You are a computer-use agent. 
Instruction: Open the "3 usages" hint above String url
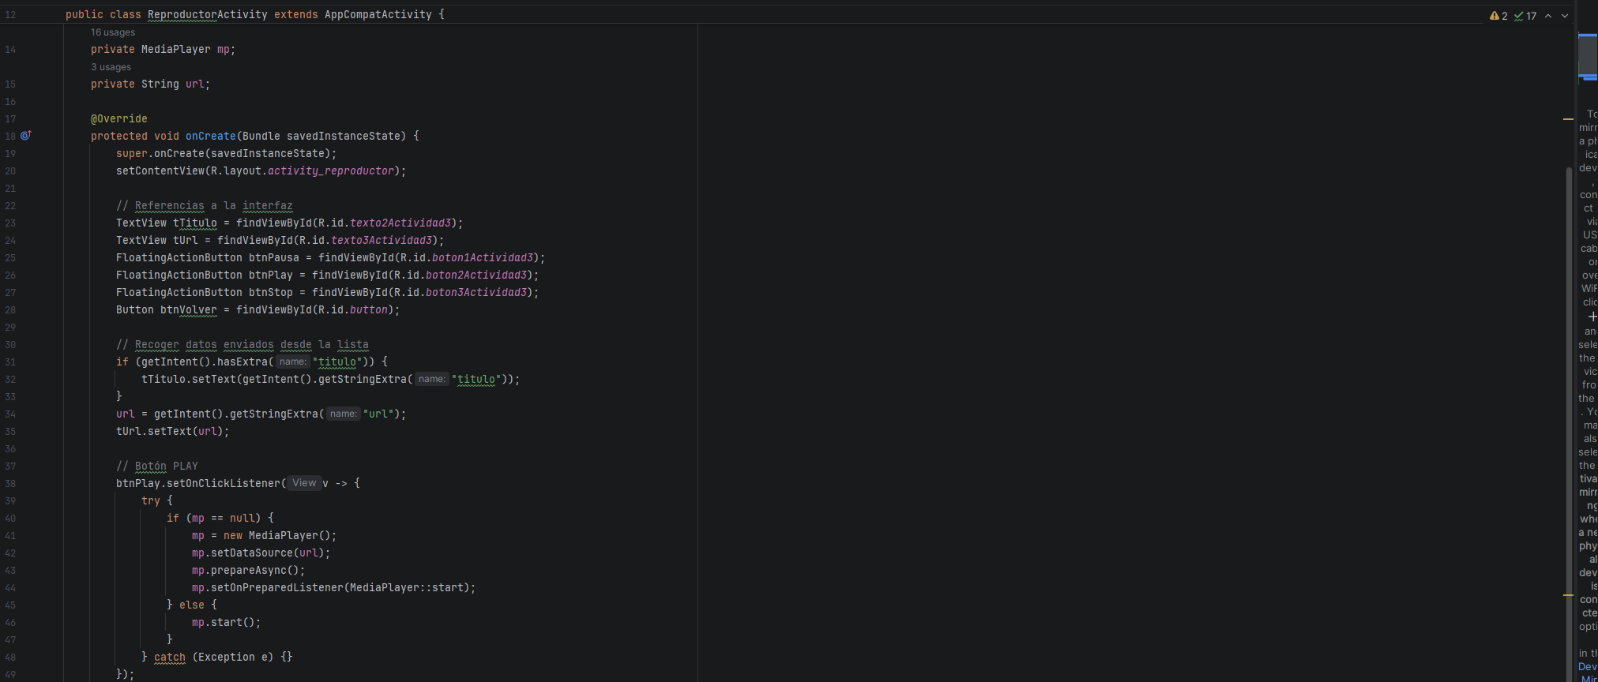[x=111, y=67]
